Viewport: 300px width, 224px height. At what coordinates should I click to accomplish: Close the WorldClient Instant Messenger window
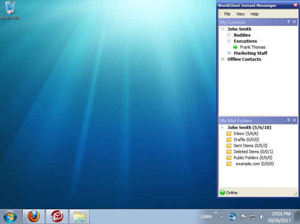(x=295, y=5)
